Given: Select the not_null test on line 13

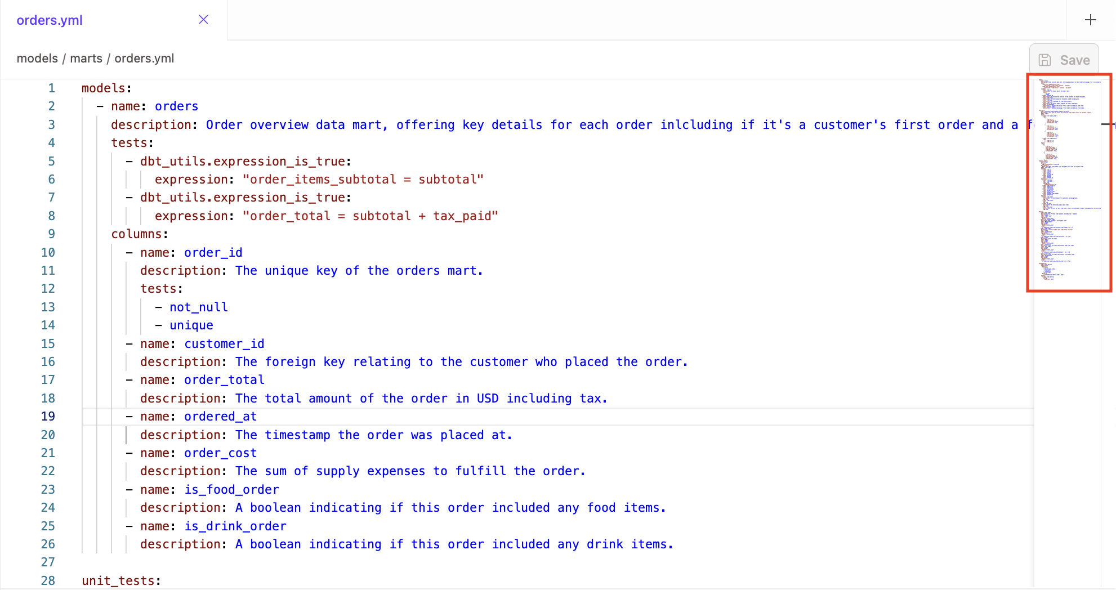Looking at the screenshot, I should pyautogui.click(x=198, y=307).
